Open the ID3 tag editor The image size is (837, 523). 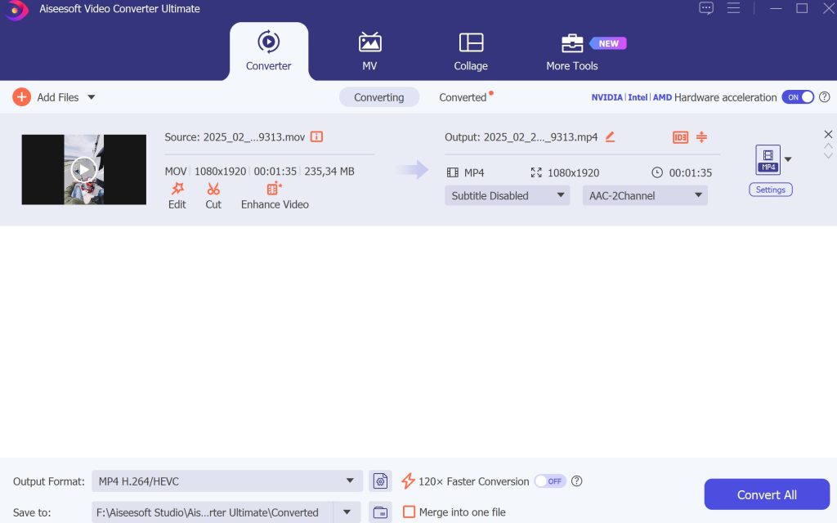680,137
